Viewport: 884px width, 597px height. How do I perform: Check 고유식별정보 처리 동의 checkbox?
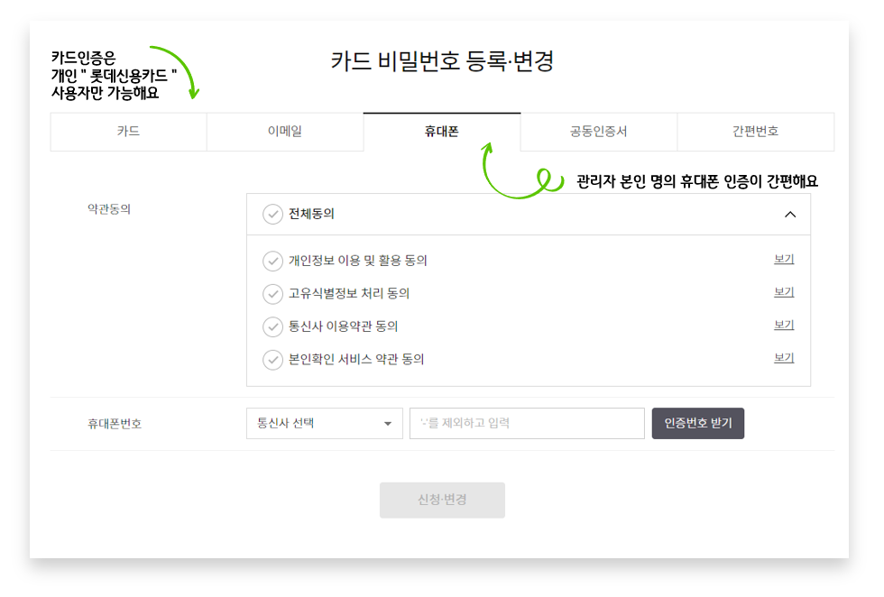coord(272,294)
